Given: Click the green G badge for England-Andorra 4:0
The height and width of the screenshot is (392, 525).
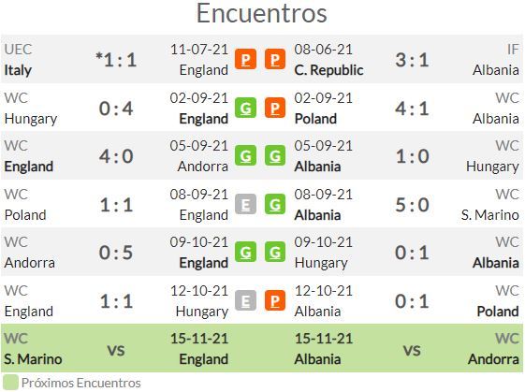Looking at the screenshot, I should pyautogui.click(x=245, y=155).
